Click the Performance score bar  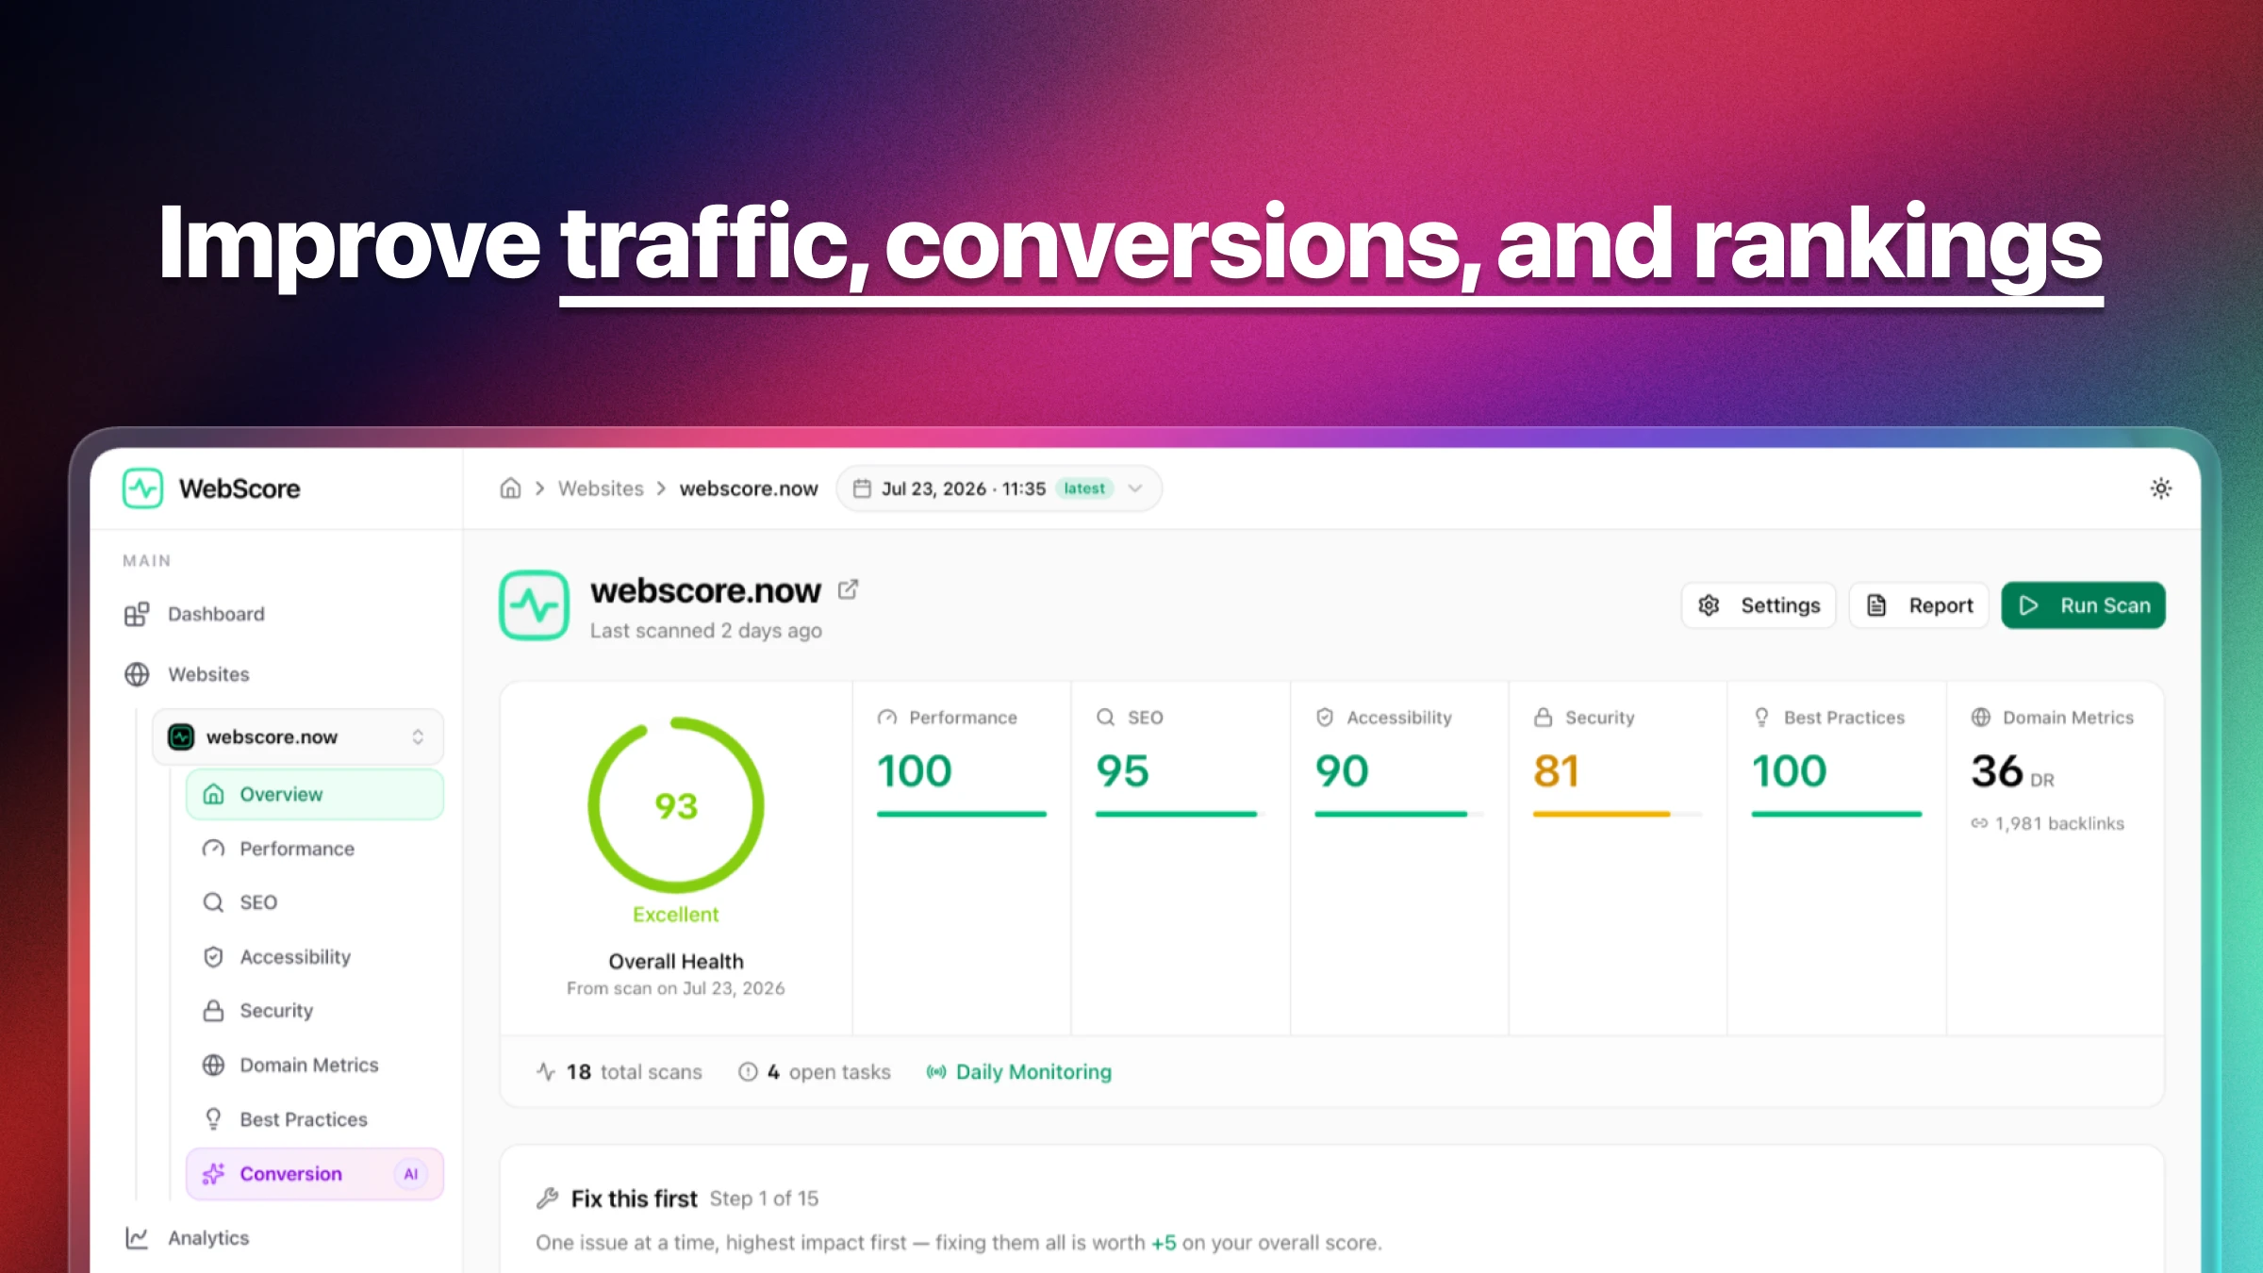(962, 814)
